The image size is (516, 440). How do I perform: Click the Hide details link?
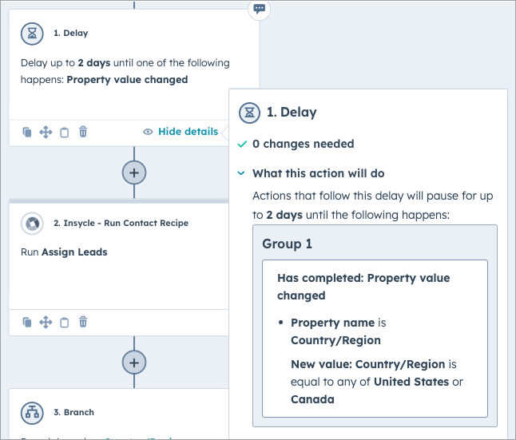point(188,132)
